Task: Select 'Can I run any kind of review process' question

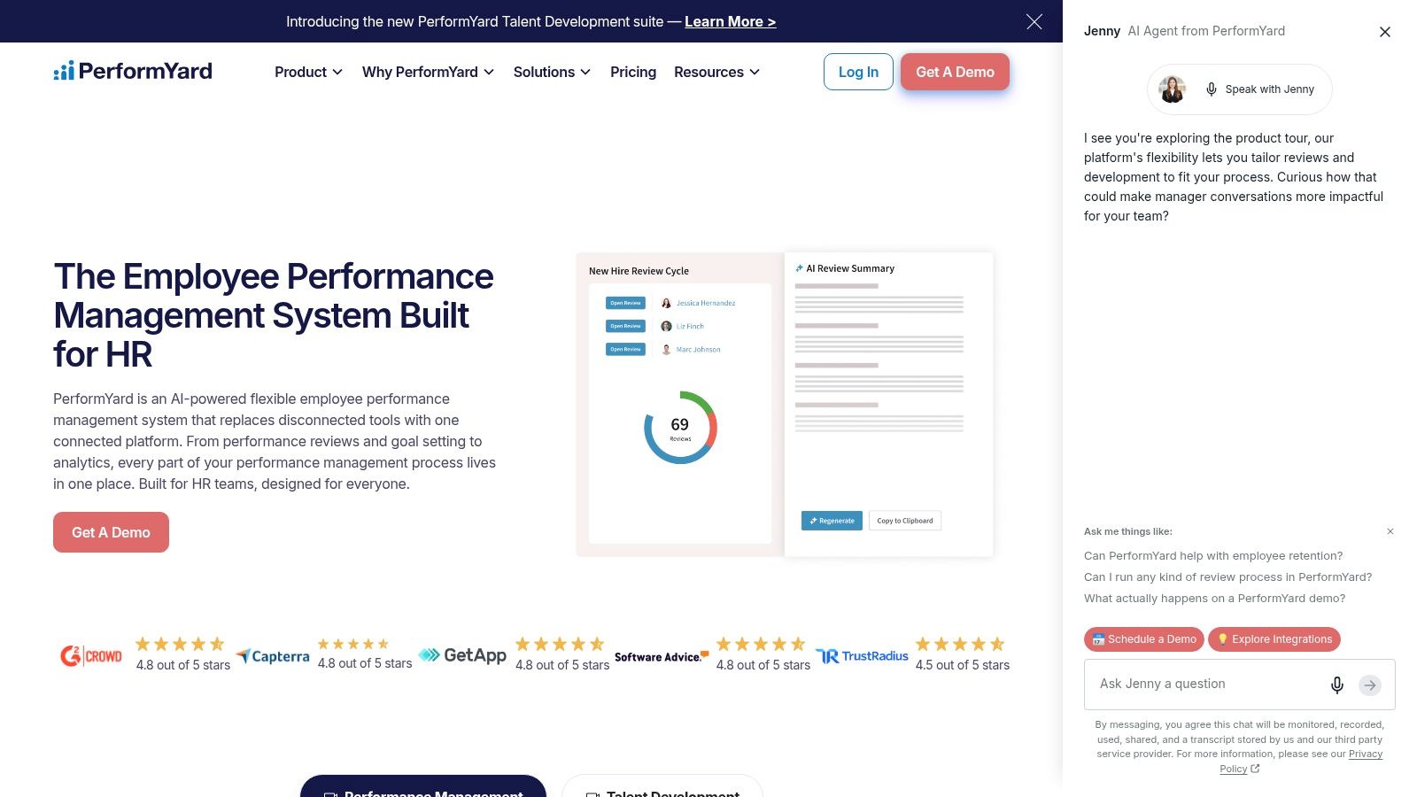Action: (1227, 577)
